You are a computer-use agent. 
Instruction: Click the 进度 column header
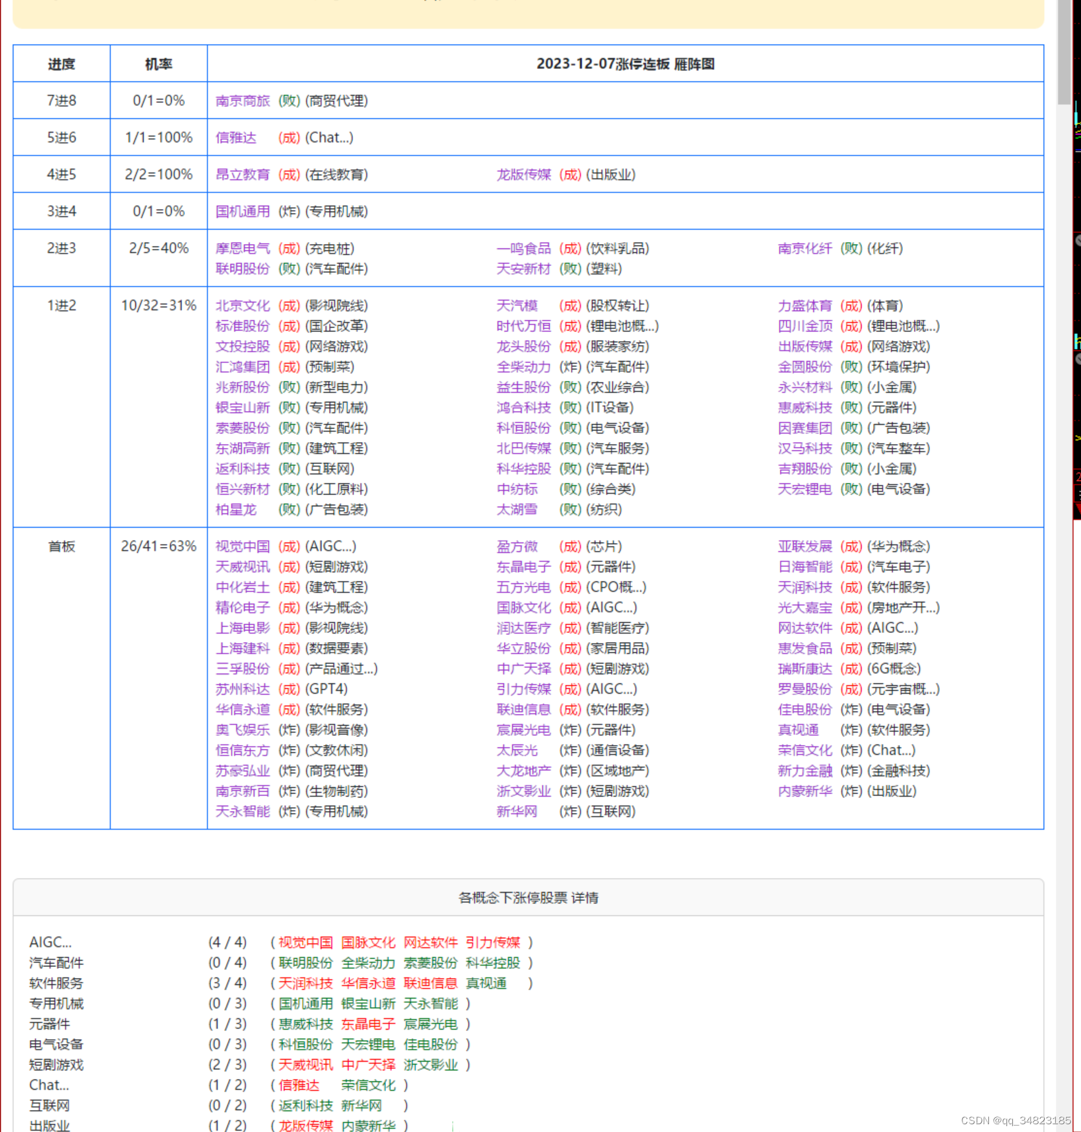click(62, 64)
